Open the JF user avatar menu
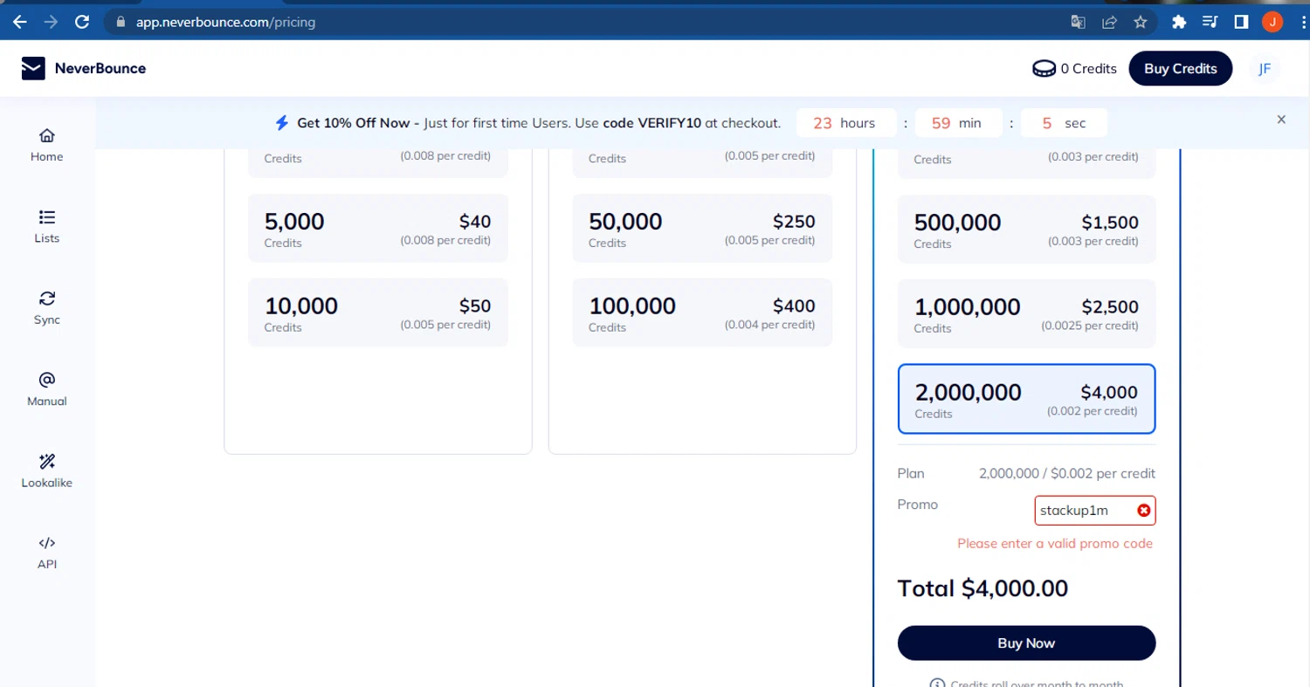This screenshot has height=687, width=1310. pos(1265,69)
